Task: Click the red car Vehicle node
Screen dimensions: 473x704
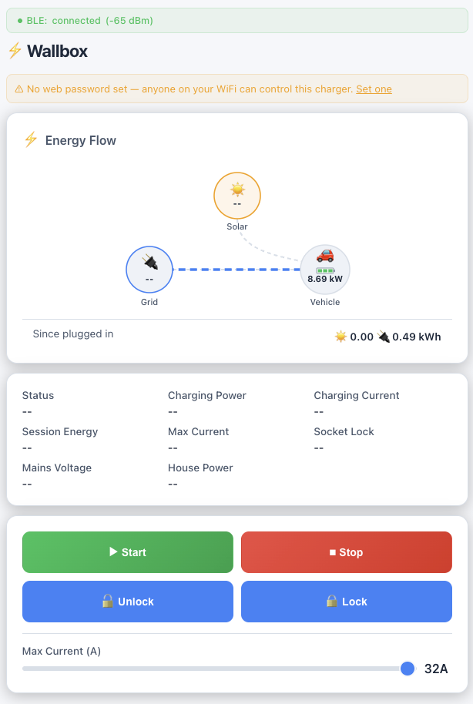Action: (x=325, y=270)
